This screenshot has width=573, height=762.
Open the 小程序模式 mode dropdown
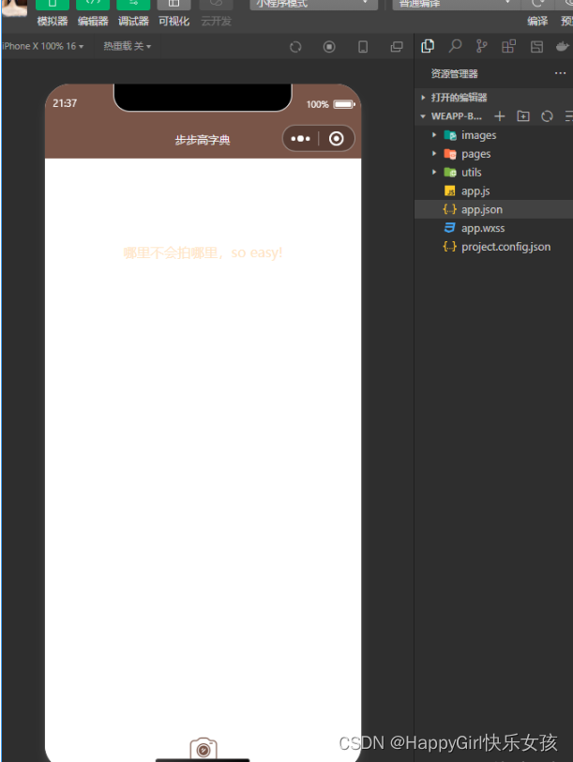pos(313,5)
